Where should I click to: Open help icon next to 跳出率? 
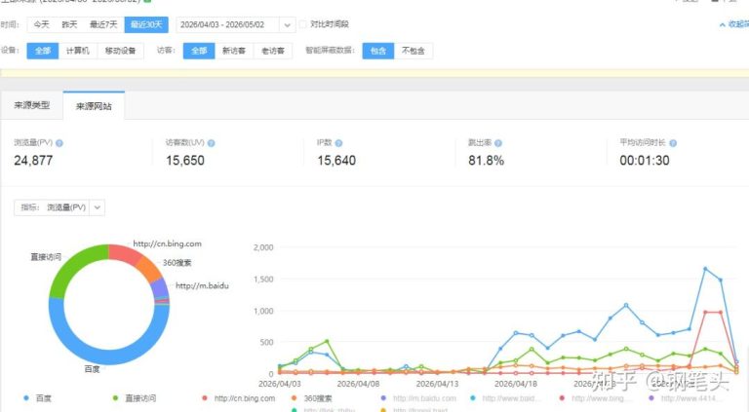point(498,143)
